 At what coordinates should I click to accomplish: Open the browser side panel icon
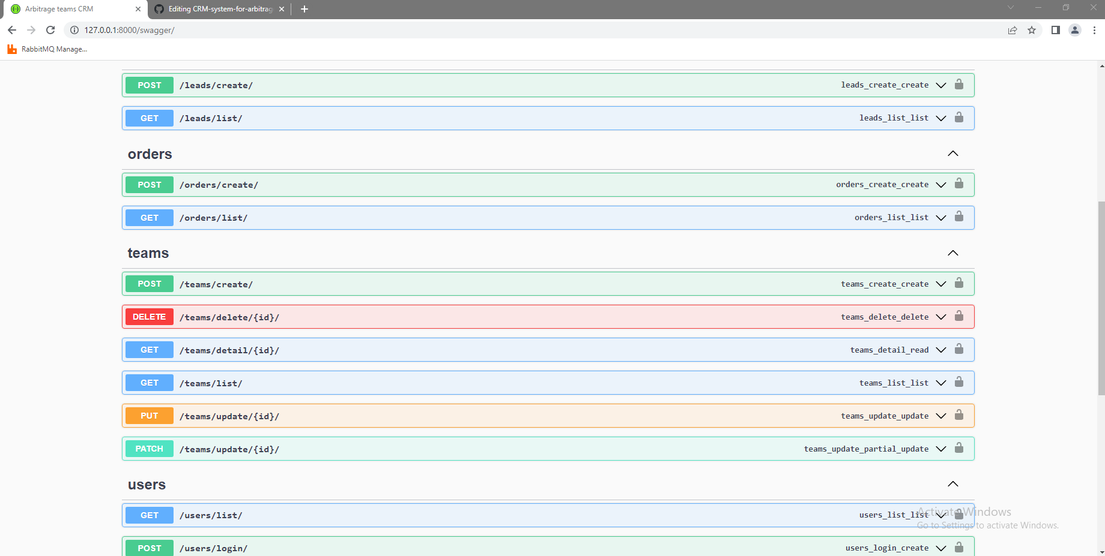click(x=1055, y=29)
